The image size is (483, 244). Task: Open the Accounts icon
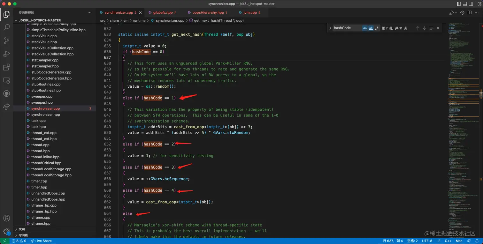[6, 218]
